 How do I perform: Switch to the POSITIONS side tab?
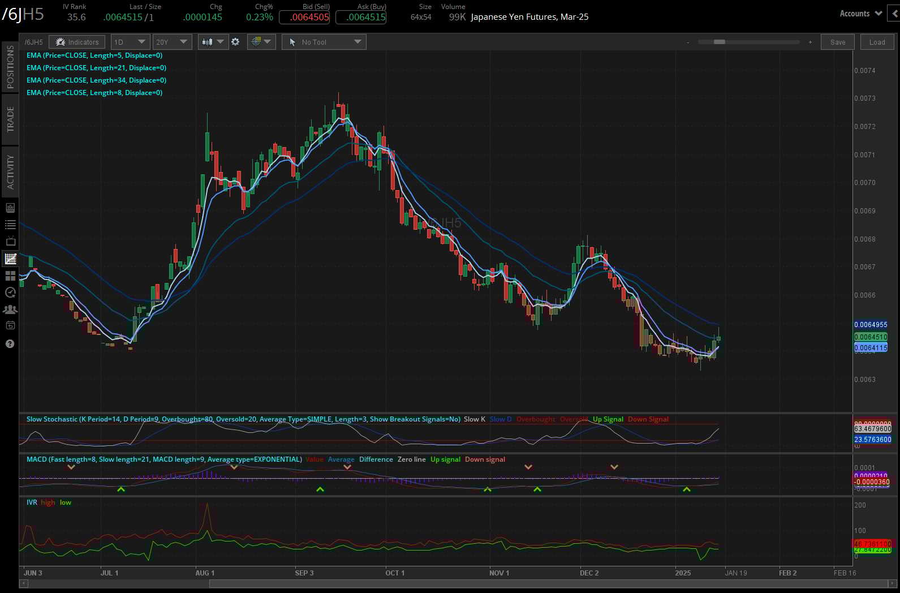click(x=10, y=67)
